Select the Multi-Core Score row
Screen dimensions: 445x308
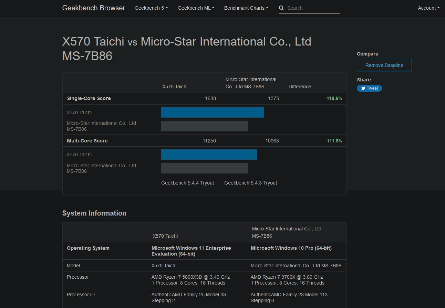pyautogui.click(x=87, y=141)
